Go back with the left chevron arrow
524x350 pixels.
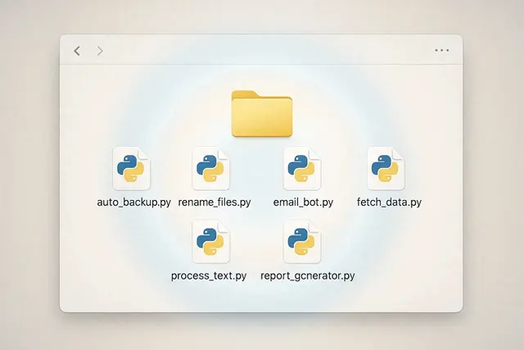coord(77,51)
